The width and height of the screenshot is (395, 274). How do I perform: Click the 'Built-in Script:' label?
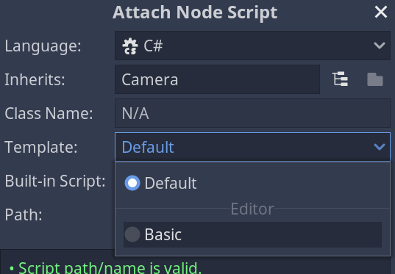click(55, 181)
